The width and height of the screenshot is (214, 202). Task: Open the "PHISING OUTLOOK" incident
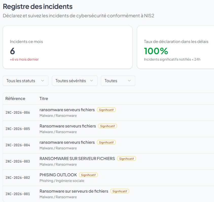pos(58,175)
